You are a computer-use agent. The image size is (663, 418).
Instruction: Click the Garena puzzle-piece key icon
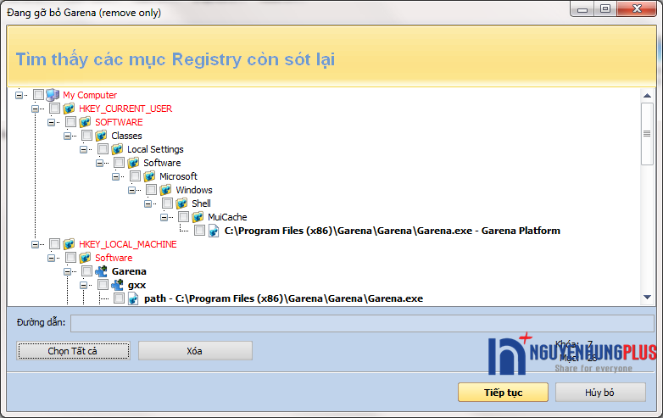coord(101,271)
